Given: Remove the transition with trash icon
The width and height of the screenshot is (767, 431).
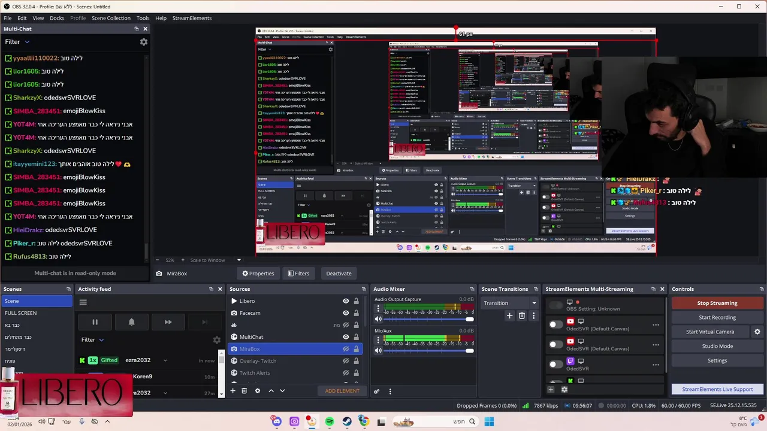Looking at the screenshot, I should [522, 315].
